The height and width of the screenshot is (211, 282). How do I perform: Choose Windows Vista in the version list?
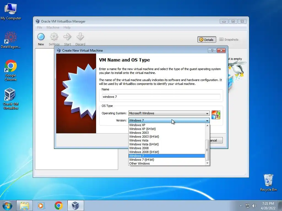coord(167,140)
